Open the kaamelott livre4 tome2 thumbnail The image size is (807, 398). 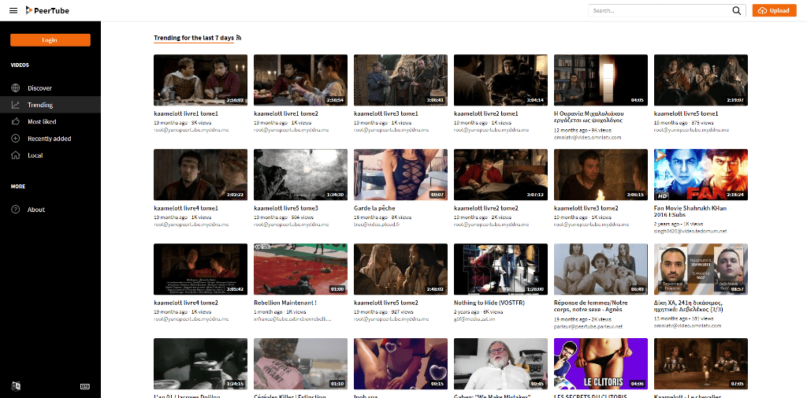coord(201,270)
